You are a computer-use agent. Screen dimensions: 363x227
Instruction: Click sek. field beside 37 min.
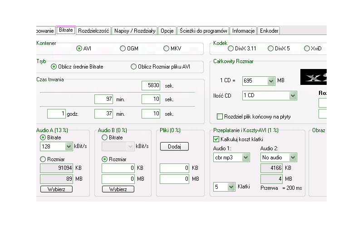[151, 114]
